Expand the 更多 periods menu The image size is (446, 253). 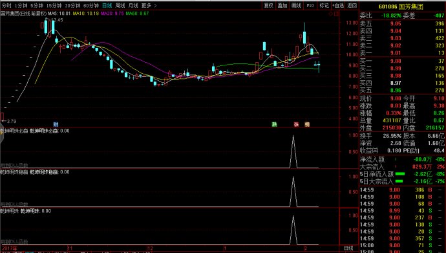146,5
